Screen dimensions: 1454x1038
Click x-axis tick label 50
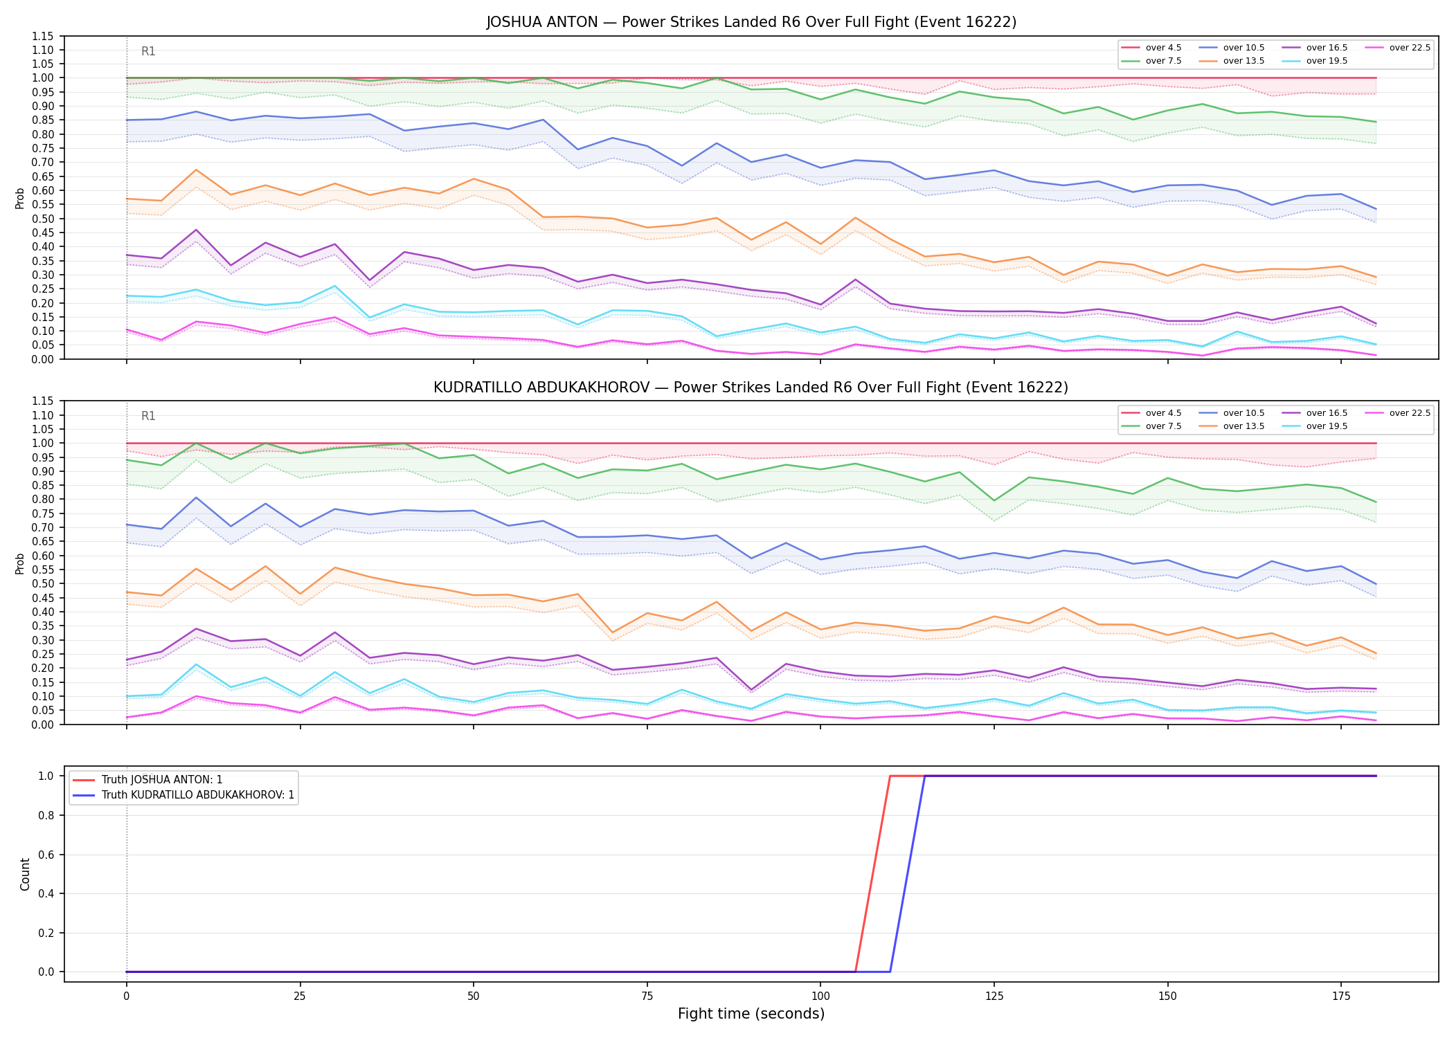click(x=473, y=996)
